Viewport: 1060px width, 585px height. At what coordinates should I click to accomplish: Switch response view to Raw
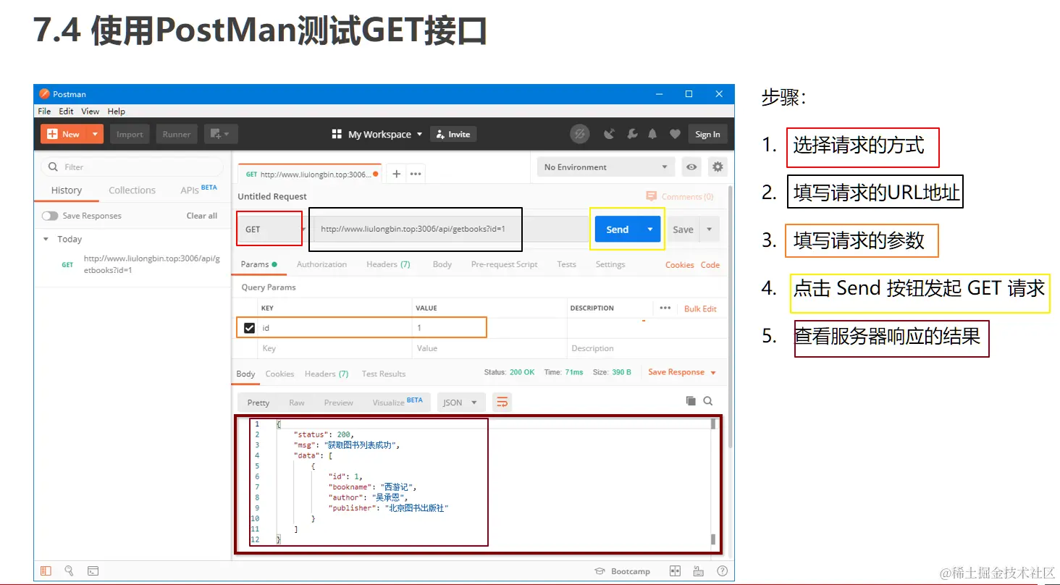297,403
